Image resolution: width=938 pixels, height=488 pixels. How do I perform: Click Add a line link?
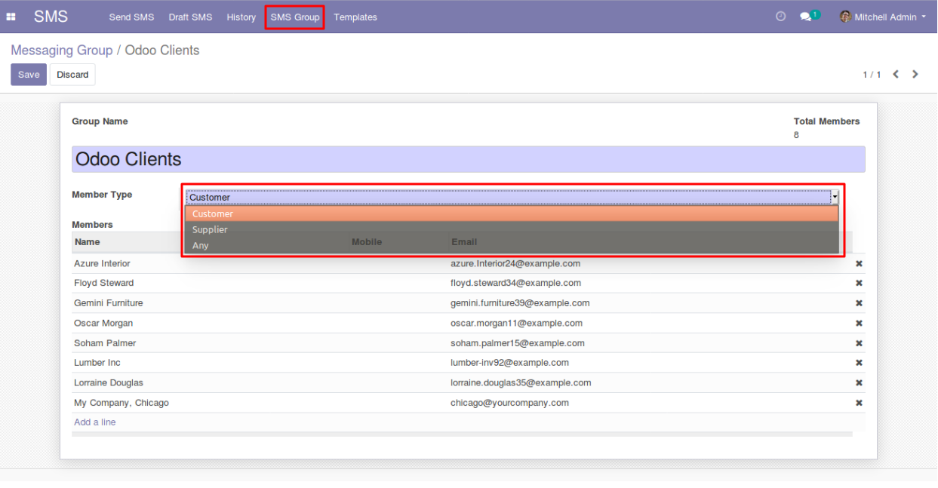[95, 422]
